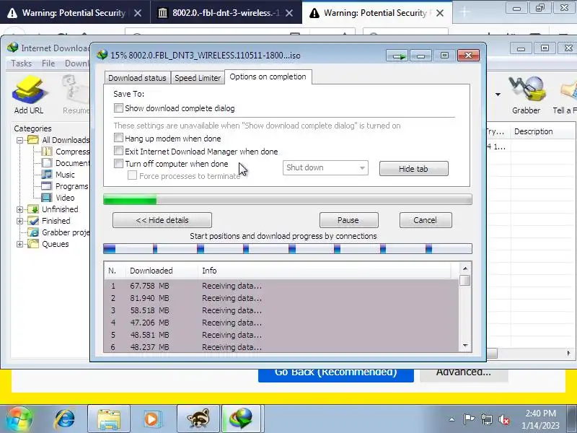Open toolbar overflow arrow near Grabber
577x433 pixels.
click(498, 95)
